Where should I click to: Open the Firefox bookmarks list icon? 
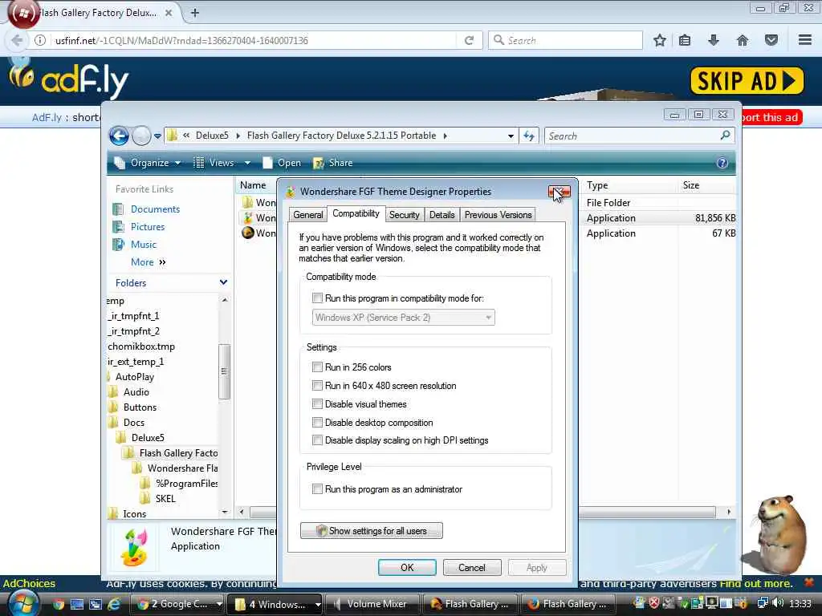(x=684, y=40)
